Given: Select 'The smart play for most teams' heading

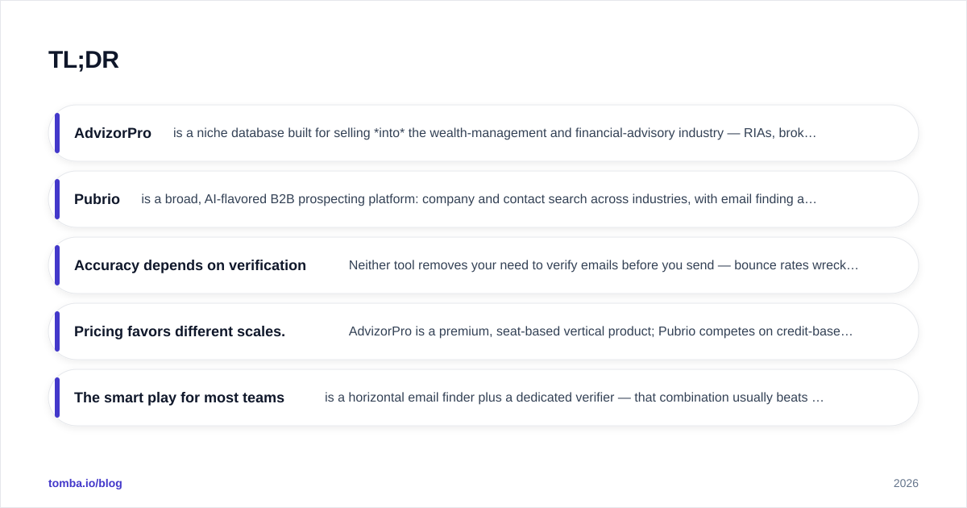Looking at the screenshot, I should 179,398.
